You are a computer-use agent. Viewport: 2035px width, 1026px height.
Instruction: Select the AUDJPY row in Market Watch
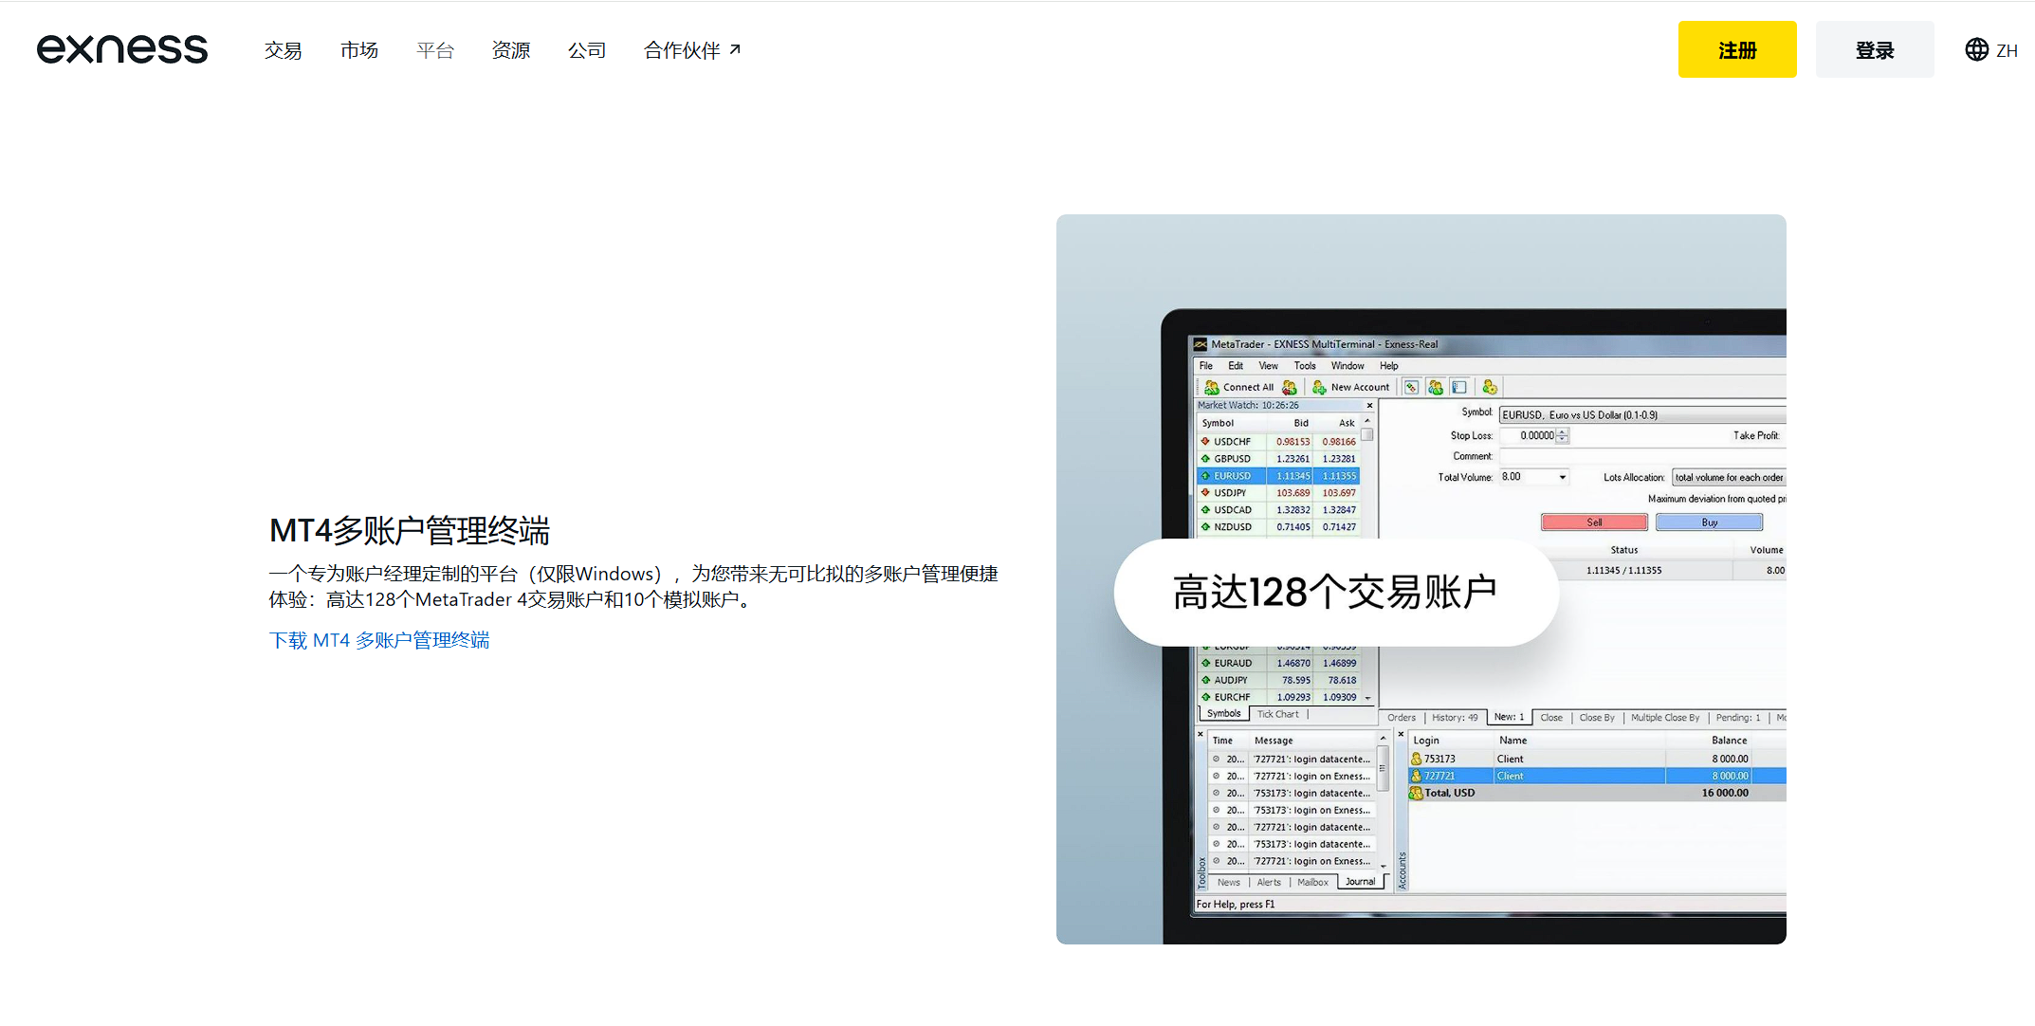click(x=1279, y=681)
